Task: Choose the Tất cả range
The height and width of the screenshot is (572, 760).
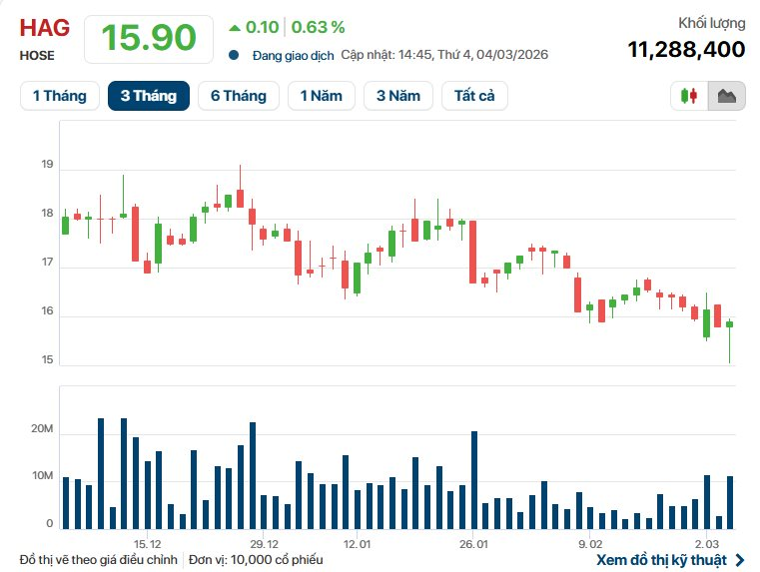Action: [474, 96]
